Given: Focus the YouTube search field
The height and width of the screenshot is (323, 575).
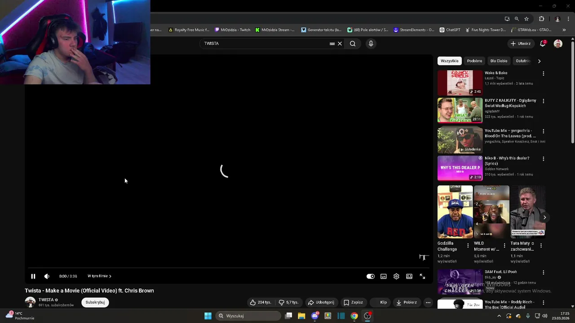Looking at the screenshot, I should coord(265,44).
